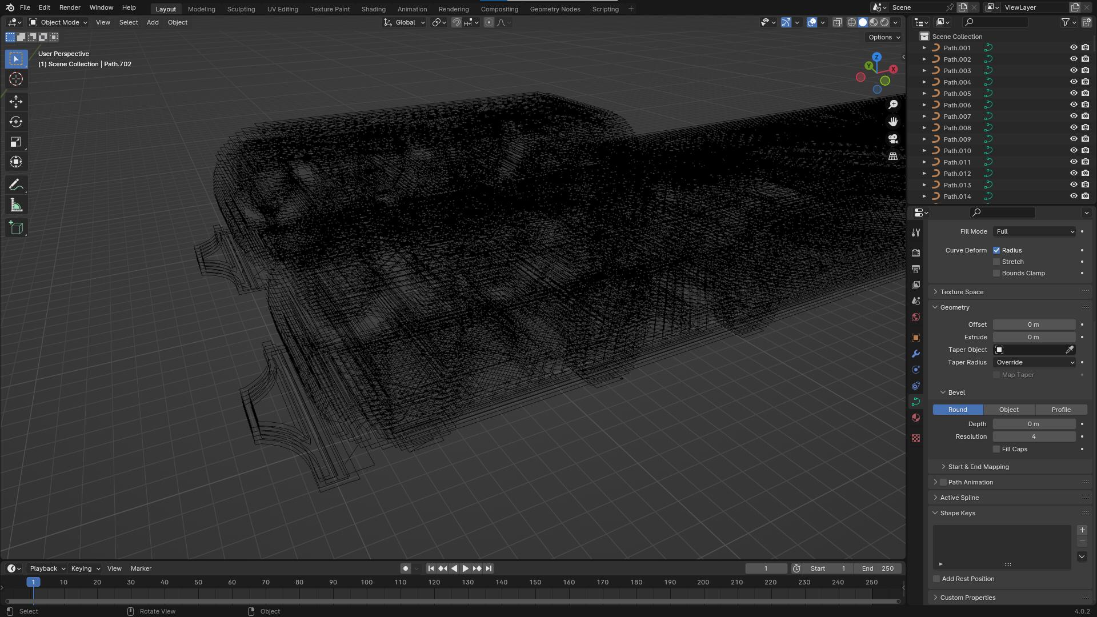The image size is (1097, 617).
Task: Switch to the Shading workspace tab
Action: (373, 9)
